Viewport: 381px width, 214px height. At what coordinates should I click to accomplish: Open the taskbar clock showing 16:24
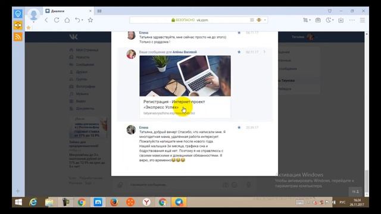(357, 202)
